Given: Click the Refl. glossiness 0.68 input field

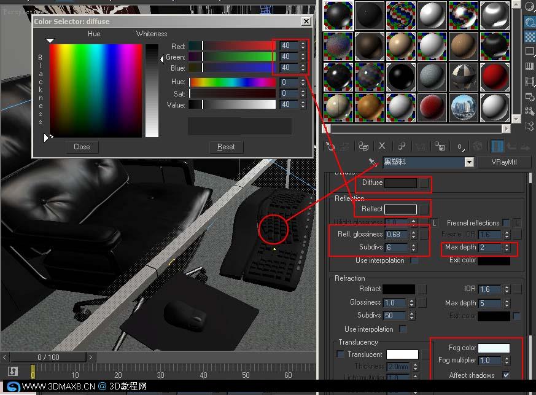Looking at the screenshot, I should click(397, 234).
